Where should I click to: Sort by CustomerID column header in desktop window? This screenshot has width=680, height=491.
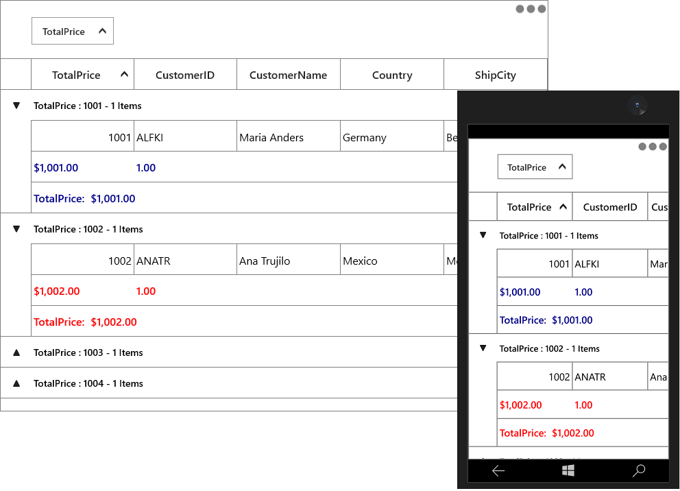[x=185, y=75]
